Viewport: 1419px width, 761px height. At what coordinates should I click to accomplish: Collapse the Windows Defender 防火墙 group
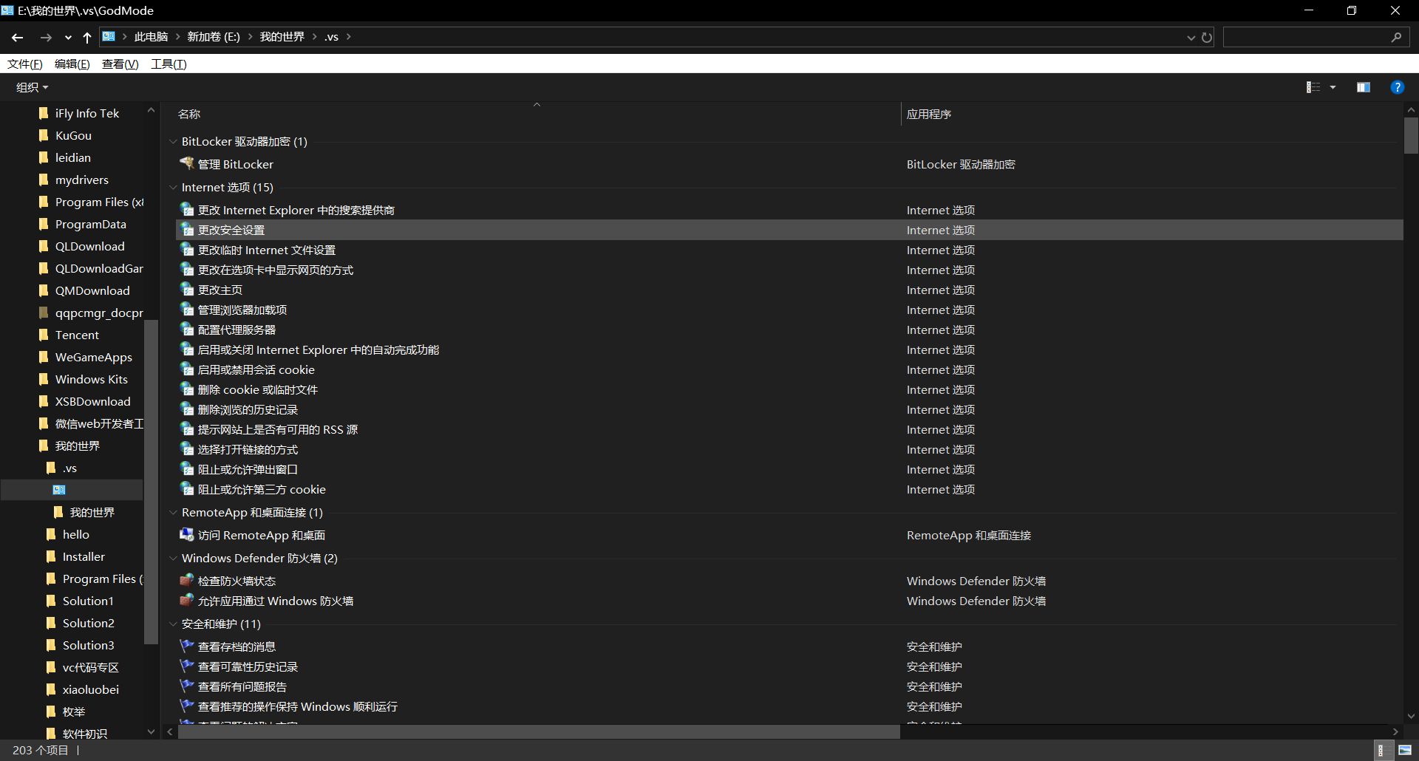(x=173, y=558)
